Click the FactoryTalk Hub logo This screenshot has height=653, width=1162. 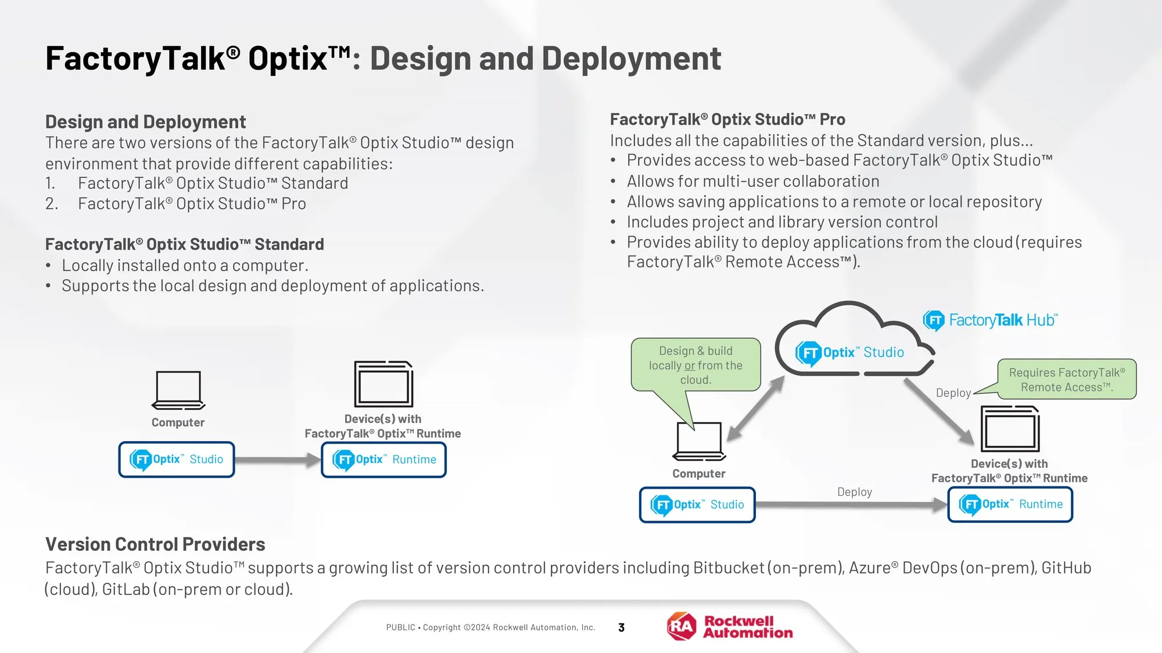coord(991,320)
